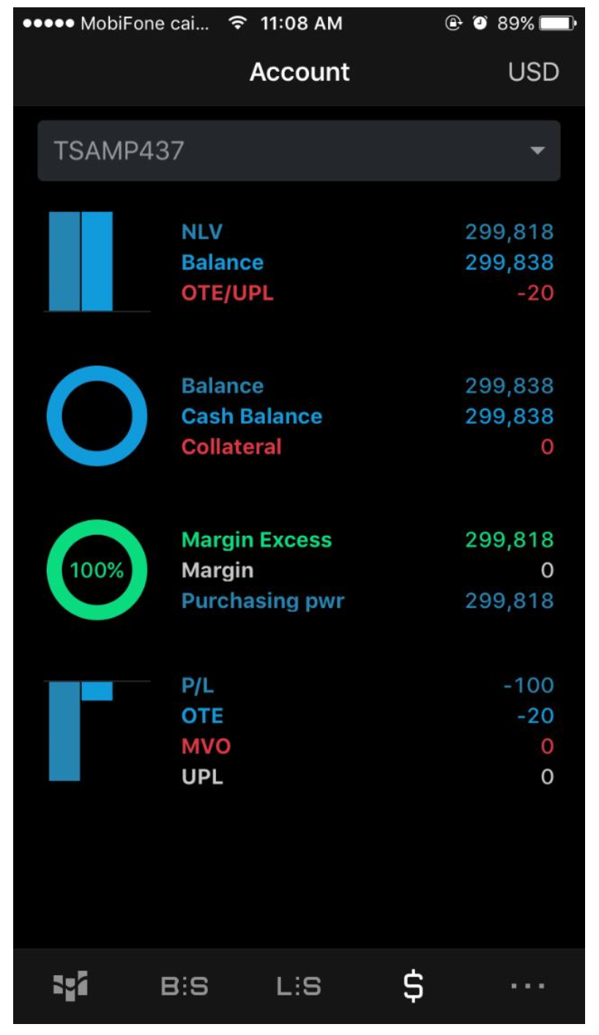Expand the TSAMP437 account dropdown arrow
The height and width of the screenshot is (1035, 599).
[x=537, y=151]
